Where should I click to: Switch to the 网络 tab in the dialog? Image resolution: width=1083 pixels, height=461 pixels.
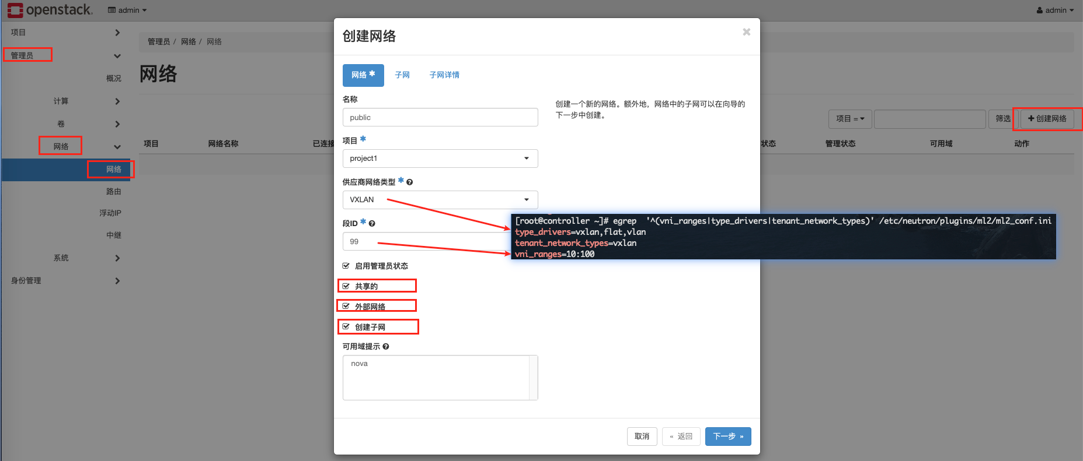click(x=363, y=75)
